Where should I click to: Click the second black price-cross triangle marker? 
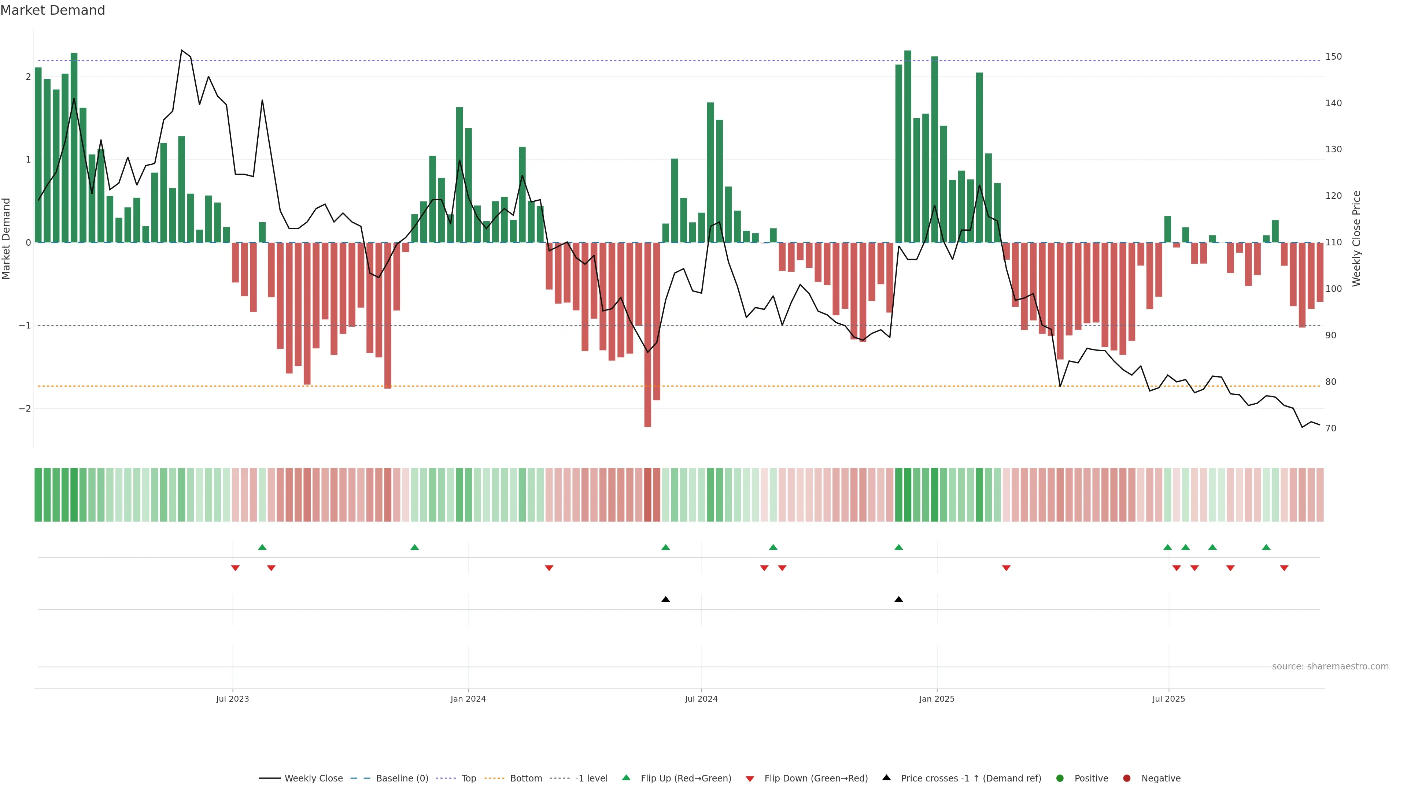[898, 599]
